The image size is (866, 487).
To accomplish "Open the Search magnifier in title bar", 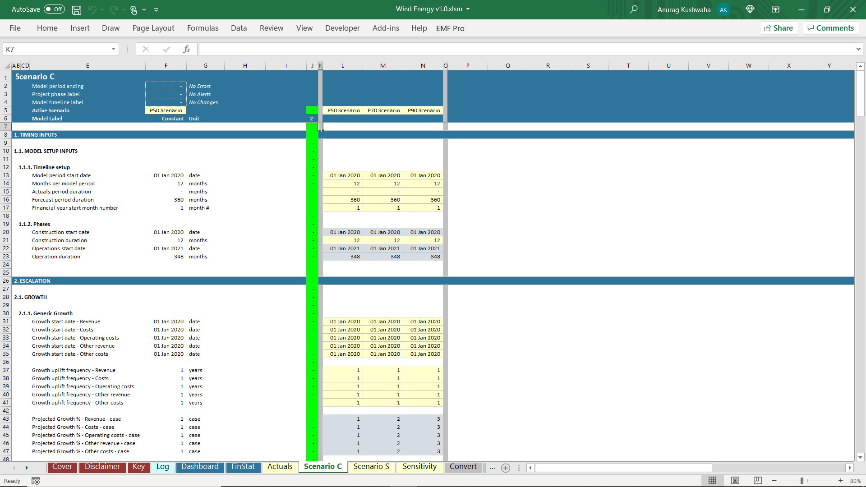I will [634, 9].
